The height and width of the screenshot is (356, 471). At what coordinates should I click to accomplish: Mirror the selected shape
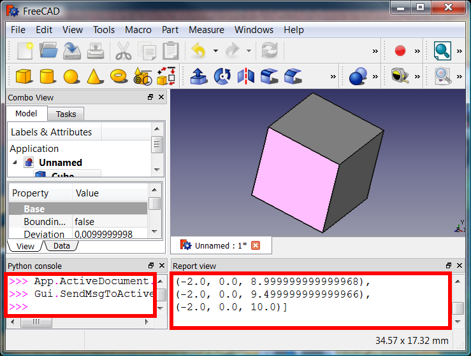pos(246,76)
